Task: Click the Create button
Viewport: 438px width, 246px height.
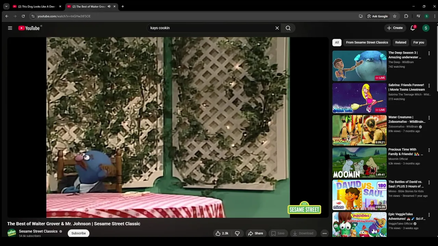Action: point(395,28)
